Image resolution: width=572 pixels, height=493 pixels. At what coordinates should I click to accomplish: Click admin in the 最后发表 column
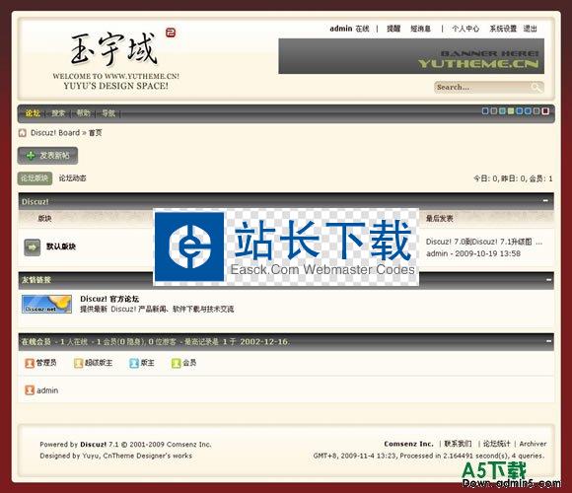pos(437,253)
